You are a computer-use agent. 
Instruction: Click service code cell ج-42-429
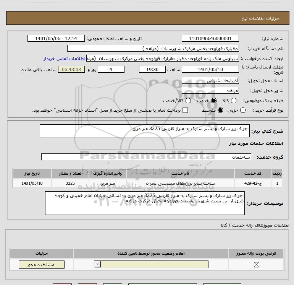253,183
